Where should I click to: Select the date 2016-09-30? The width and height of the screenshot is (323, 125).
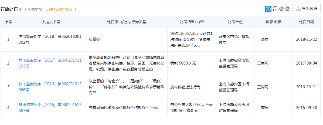point(307,108)
